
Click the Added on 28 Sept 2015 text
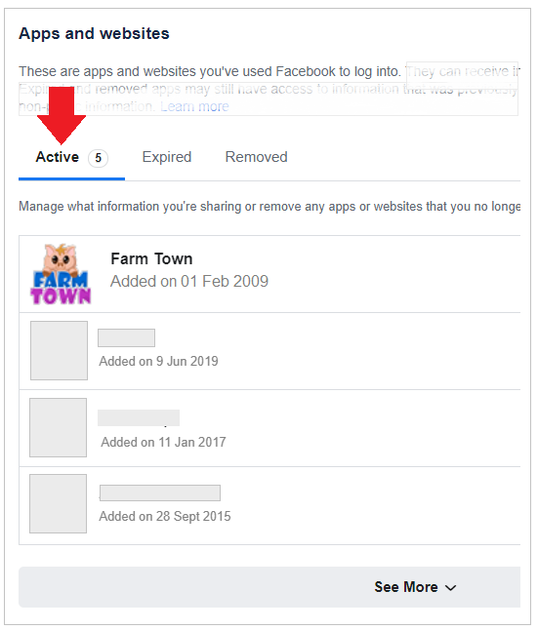pos(165,516)
